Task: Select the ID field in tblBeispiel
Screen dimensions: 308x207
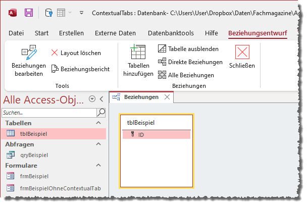Action: [x=157, y=135]
